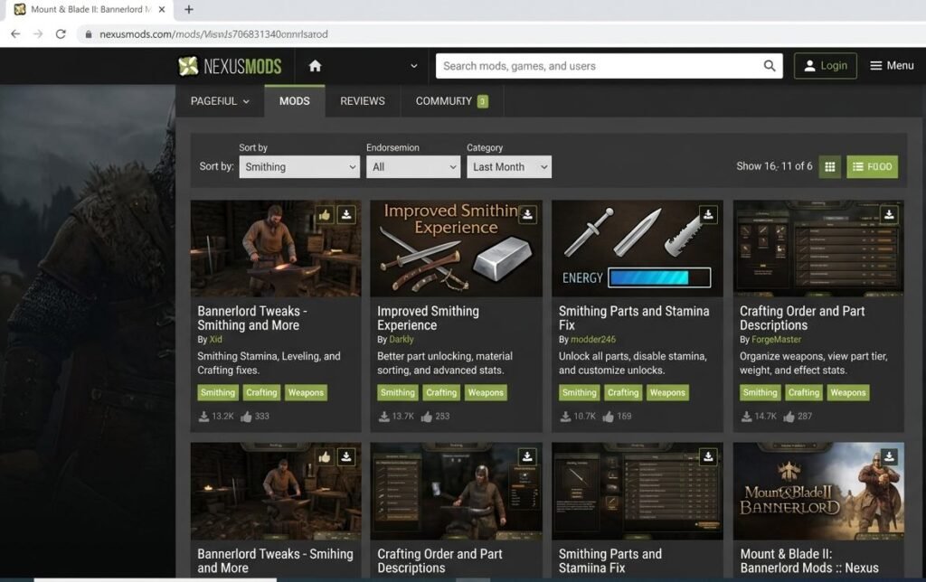This screenshot has height=582, width=926.
Task: Click download icon on Mount & Blade II Bannerlord Mods card
Action: click(x=889, y=457)
